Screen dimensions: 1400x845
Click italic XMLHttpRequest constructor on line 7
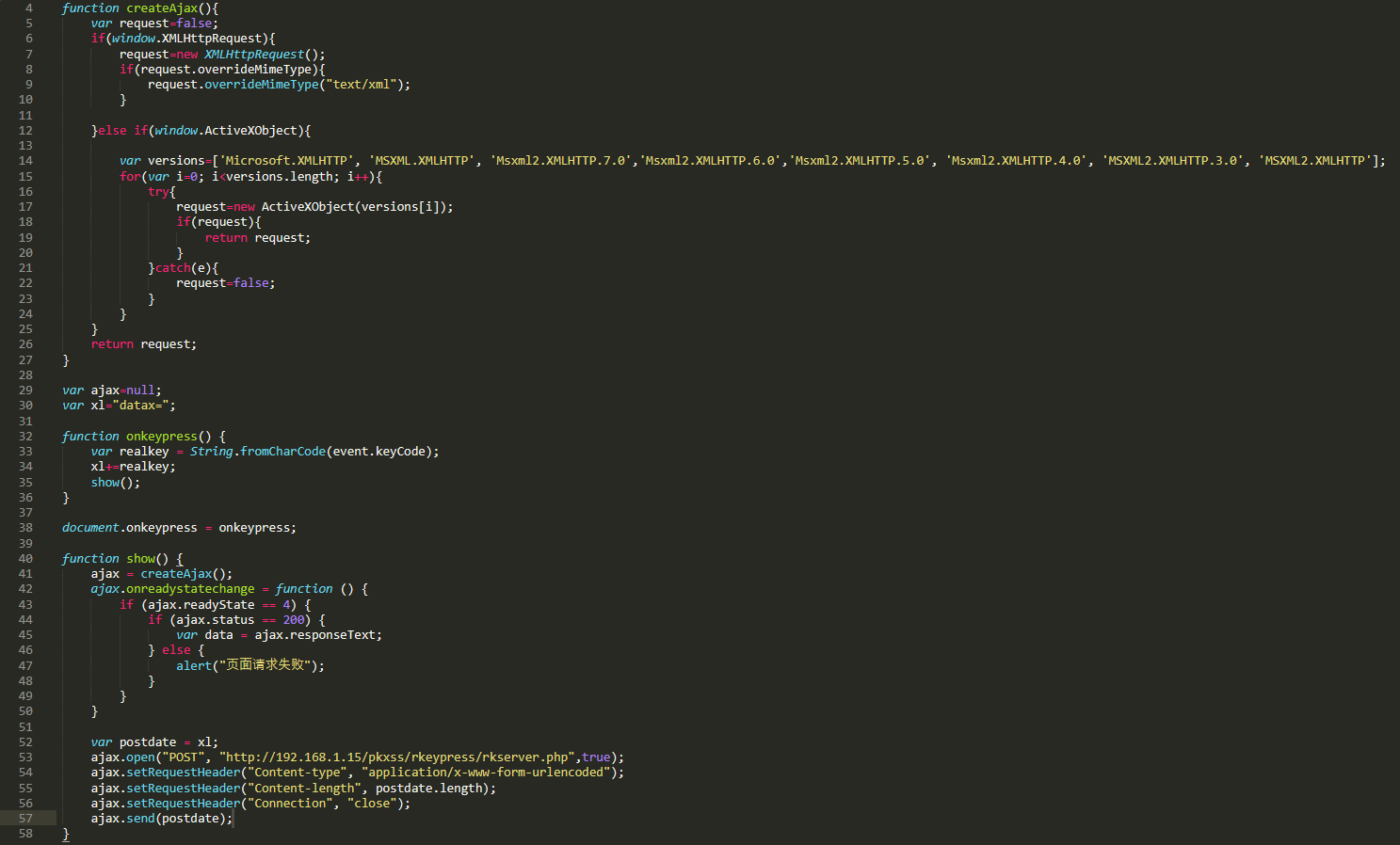[254, 55]
